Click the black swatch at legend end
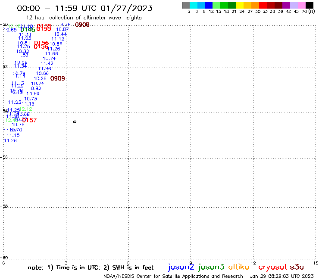Screen dimensions: 319x280 pyautogui.click(x=310, y=5)
